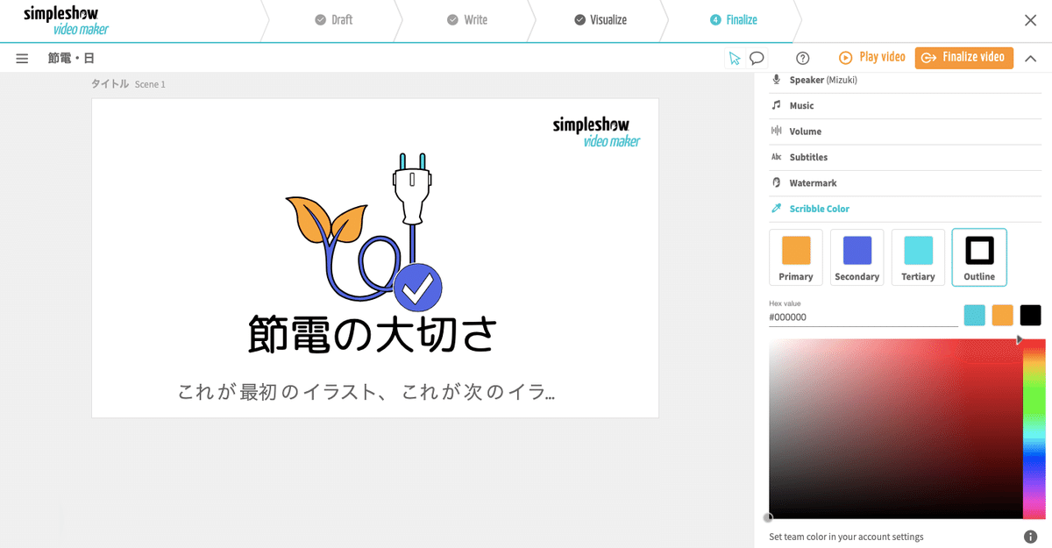Click the project title 節電・日

point(71,59)
